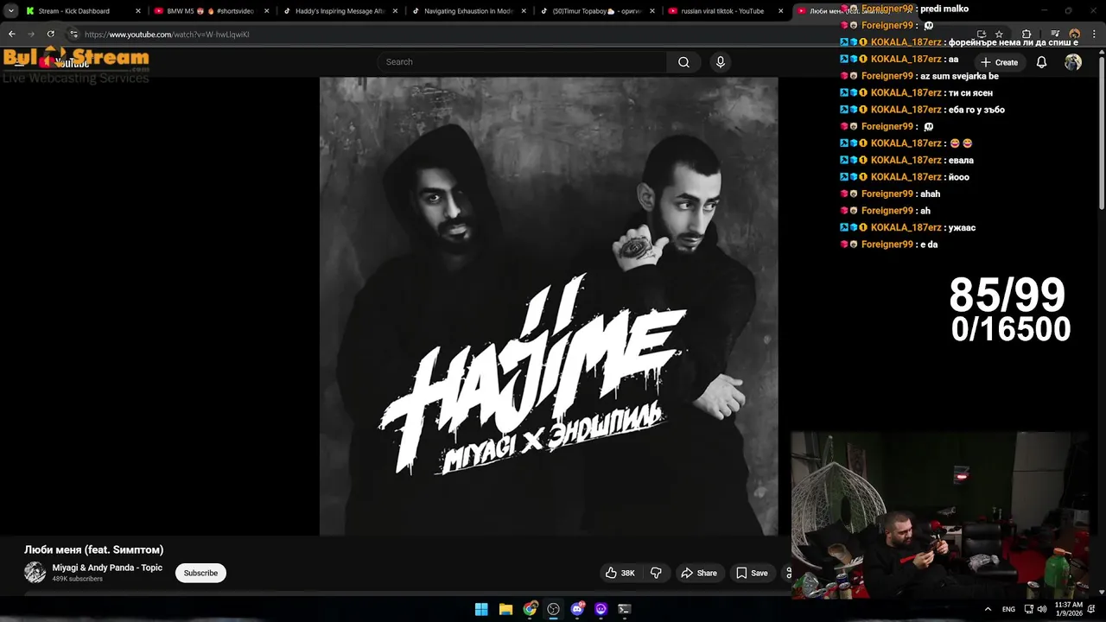Subscribe to Miyagi & Andy Panda
The image size is (1106, 622).
coord(200,573)
